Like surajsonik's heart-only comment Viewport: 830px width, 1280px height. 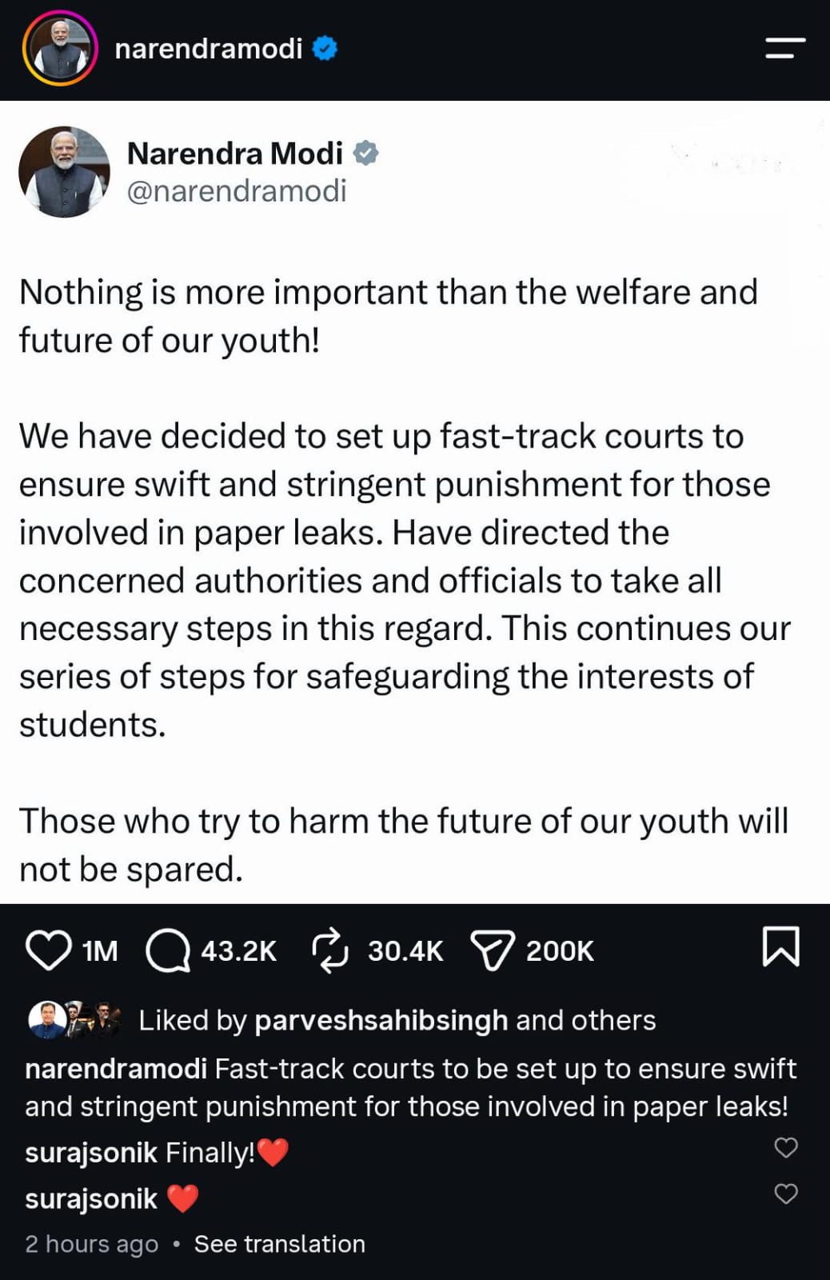786,1194
